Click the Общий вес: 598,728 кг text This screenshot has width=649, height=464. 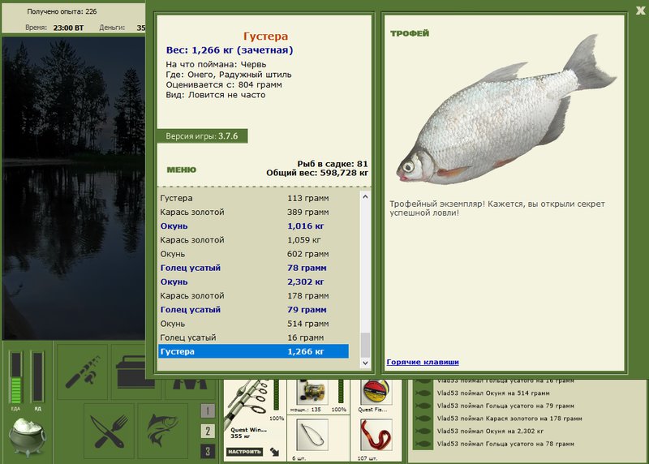317,173
